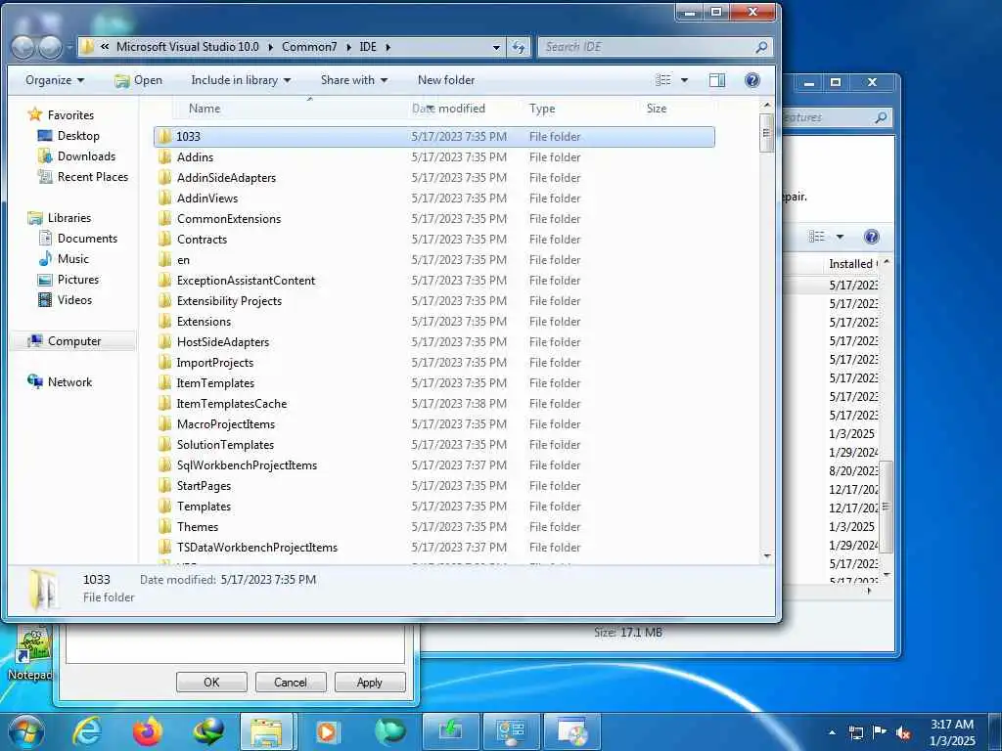The width and height of the screenshot is (1002, 751).
Task: Open the view options dropdown arrow
Action: click(x=684, y=80)
